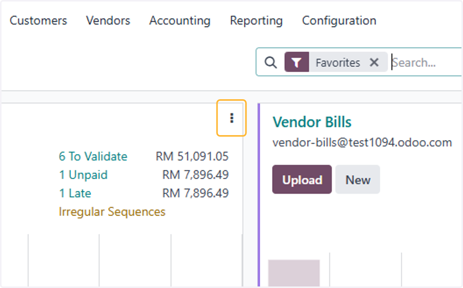Open the 6 To Validate link

[93, 156]
